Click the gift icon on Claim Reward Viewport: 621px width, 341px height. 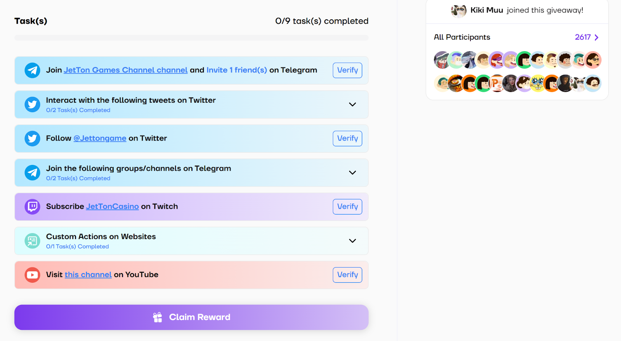[x=157, y=317]
